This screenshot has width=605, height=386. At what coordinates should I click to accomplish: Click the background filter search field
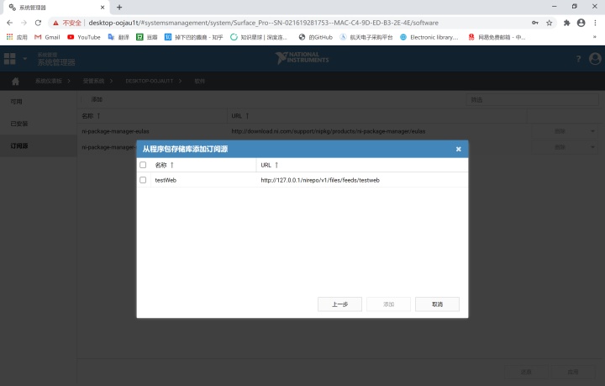(533, 99)
